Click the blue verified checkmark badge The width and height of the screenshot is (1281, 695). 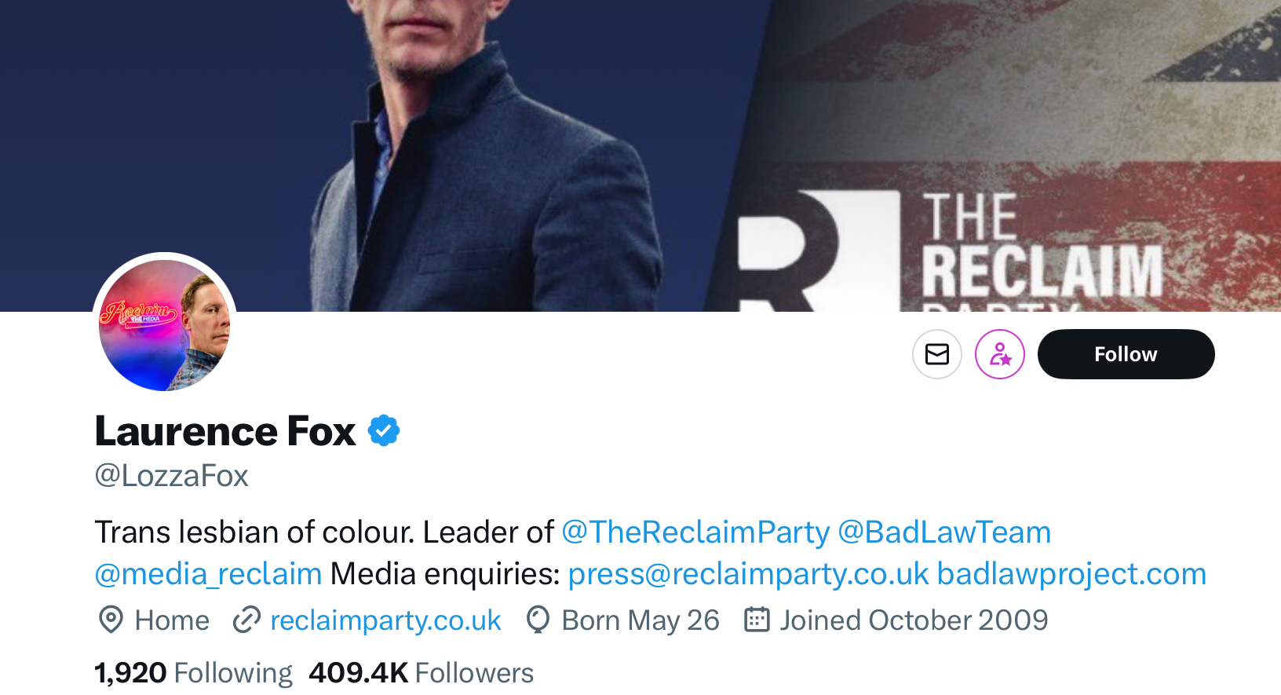[x=384, y=430]
